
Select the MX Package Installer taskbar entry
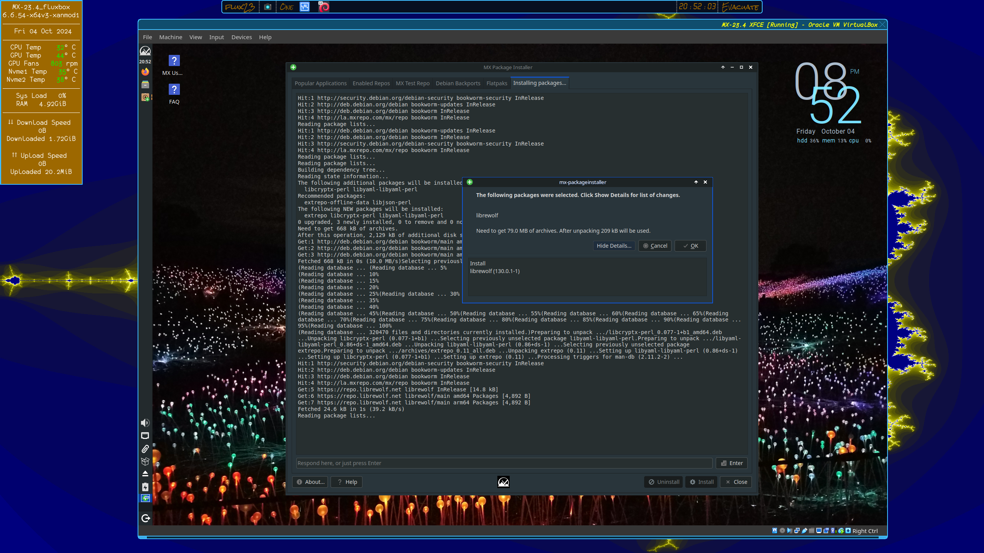(x=145, y=498)
